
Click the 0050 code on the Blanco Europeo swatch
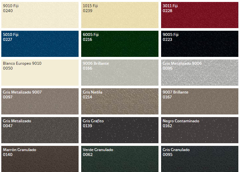[x=8, y=68]
